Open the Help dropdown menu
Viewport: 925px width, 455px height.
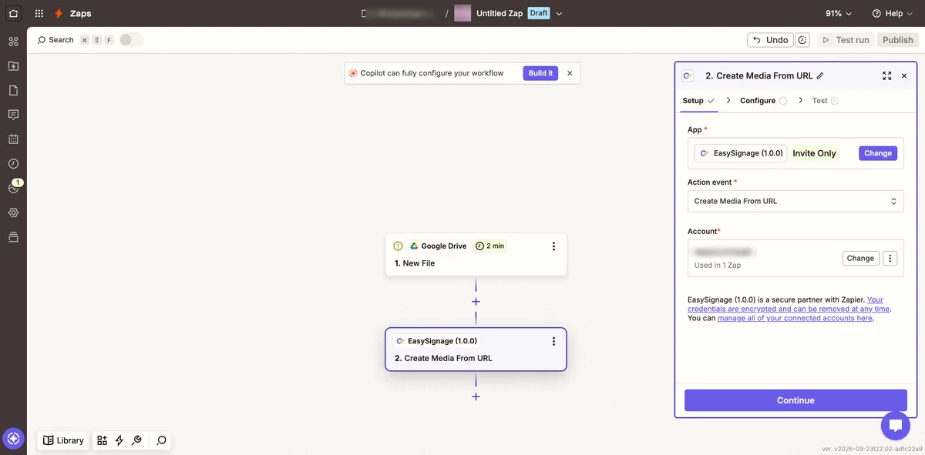point(893,14)
